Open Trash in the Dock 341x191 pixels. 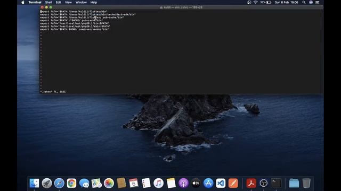pos(306,183)
